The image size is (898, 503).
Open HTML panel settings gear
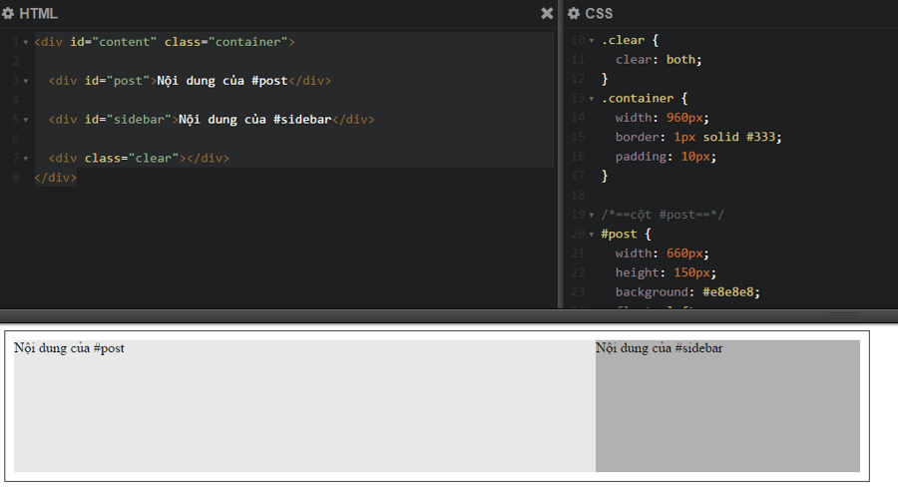coord(8,13)
